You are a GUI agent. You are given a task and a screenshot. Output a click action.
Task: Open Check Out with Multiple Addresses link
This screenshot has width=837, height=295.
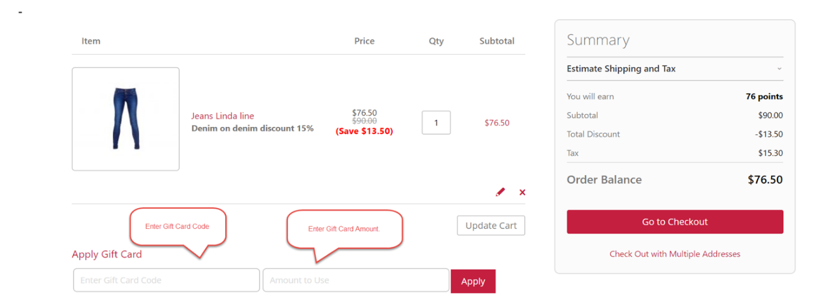pyautogui.click(x=675, y=254)
